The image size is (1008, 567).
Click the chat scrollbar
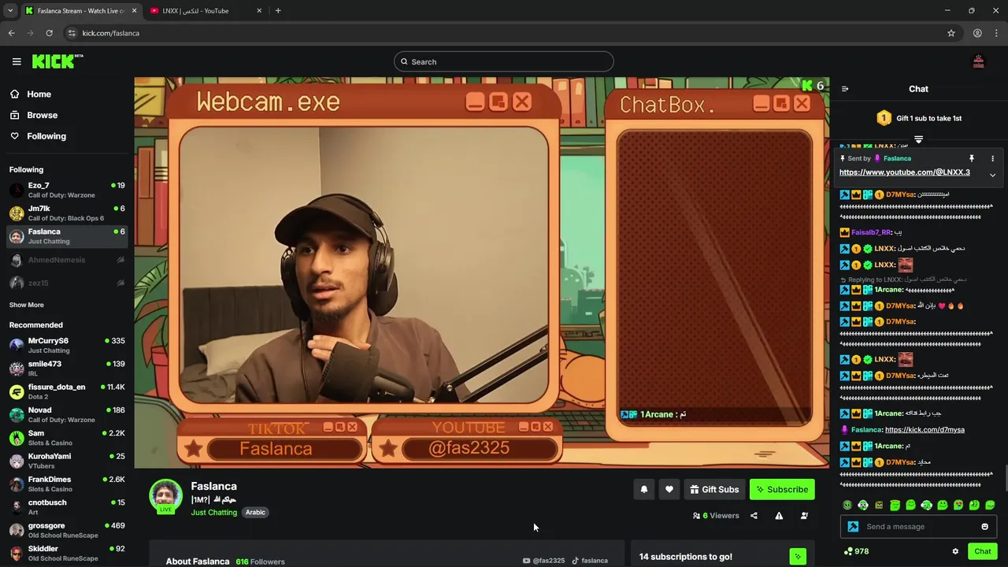click(x=1005, y=477)
